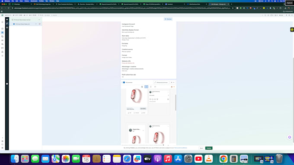Click the red "Please add website URL" message
The image size is (294, 165).
[128, 63]
